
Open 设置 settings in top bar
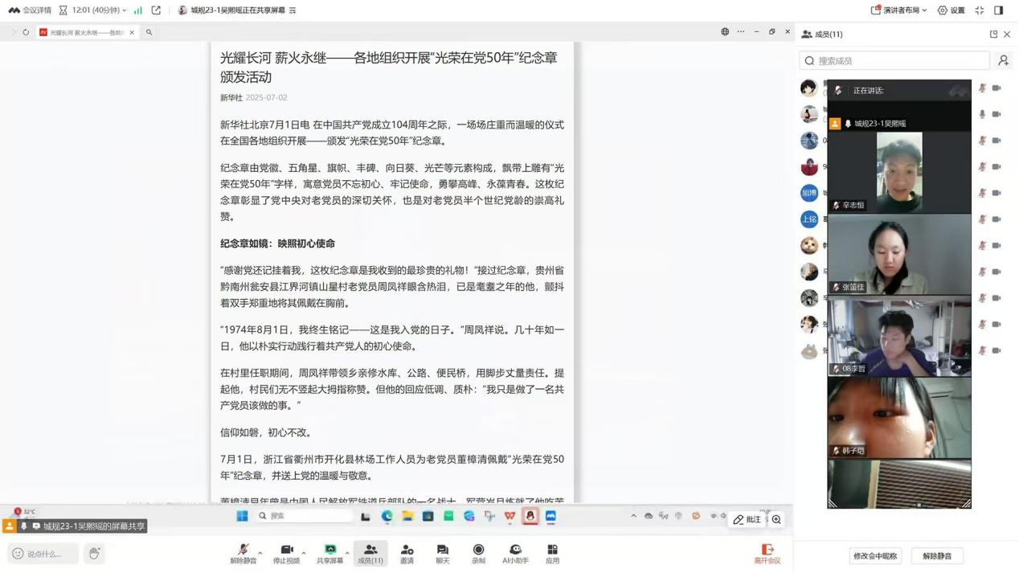pyautogui.click(x=951, y=10)
